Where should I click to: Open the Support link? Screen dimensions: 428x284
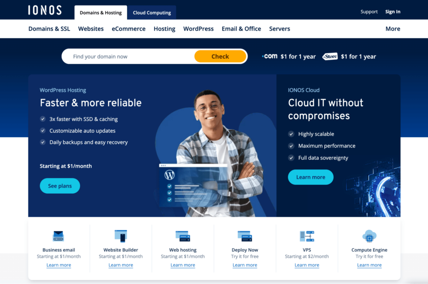[x=369, y=11]
